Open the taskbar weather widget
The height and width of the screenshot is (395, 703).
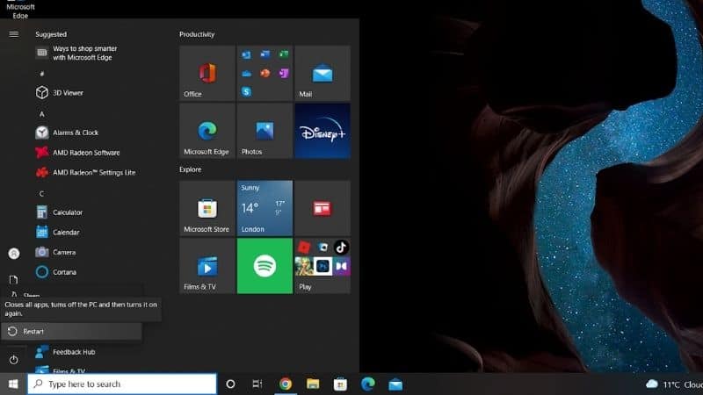(674, 384)
